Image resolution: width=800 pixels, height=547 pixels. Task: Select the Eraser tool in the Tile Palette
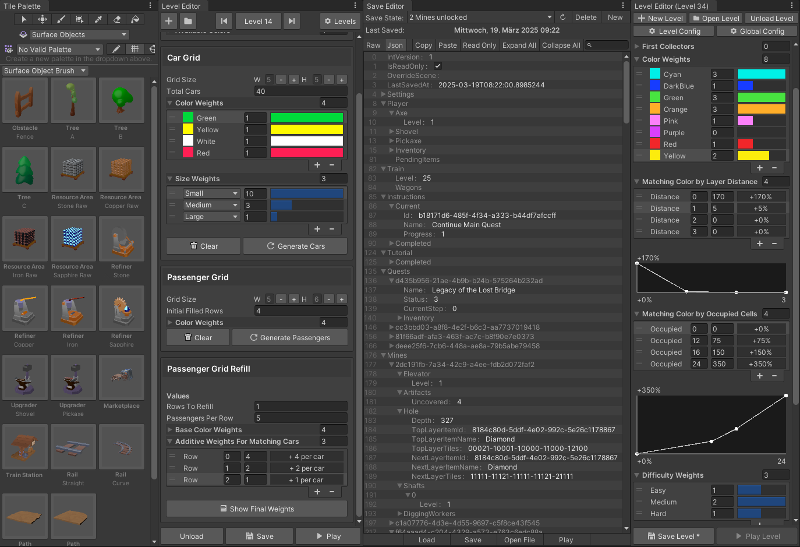[118, 19]
